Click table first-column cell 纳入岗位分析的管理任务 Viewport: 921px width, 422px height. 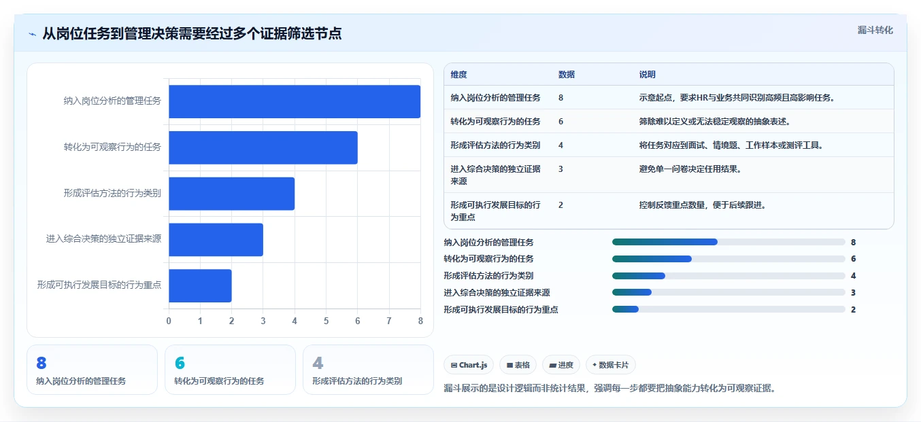click(495, 98)
